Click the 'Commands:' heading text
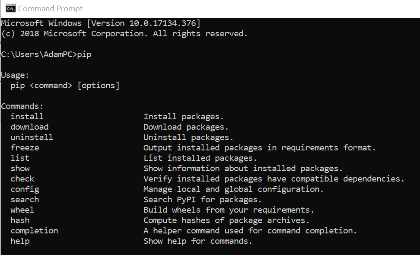420x255 pixels. [22, 106]
